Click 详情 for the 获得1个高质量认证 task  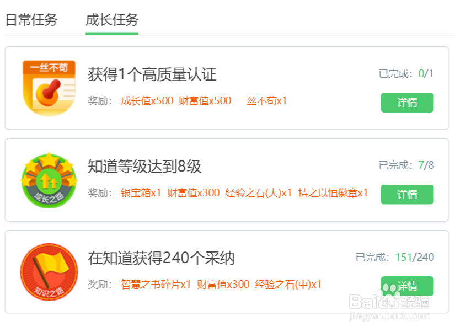click(x=406, y=103)
